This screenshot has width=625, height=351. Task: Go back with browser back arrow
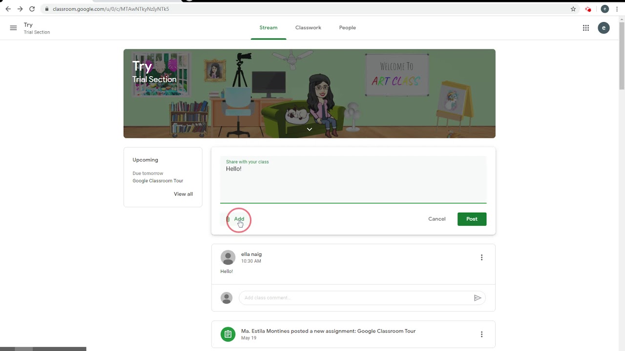(x=8, y=9)
